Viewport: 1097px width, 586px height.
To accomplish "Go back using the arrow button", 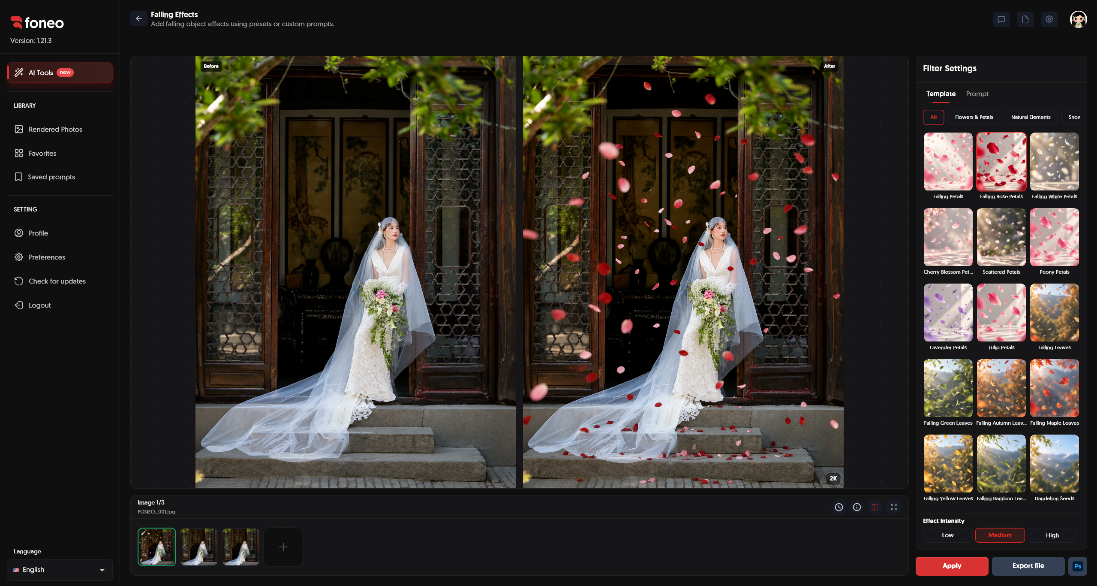I will (138, 18).
